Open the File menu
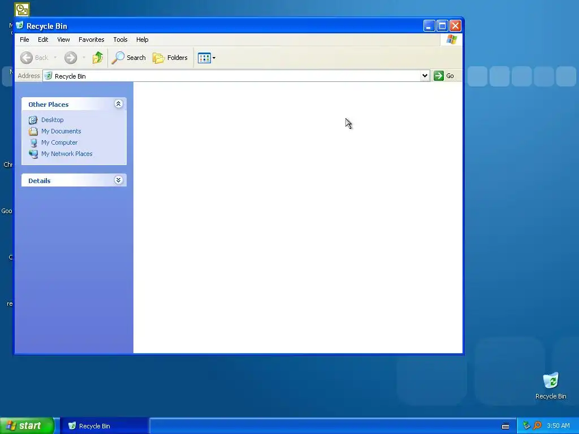The height and width of the screenshot is (434, 579). (24, 40)
